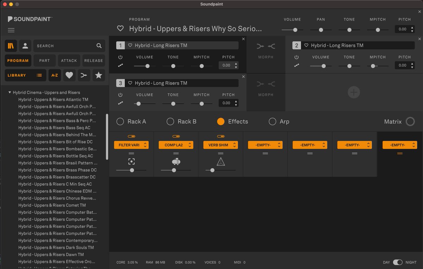Click the master VOLUME slider
Image resolution: width=423 pixels, height=269 pixels.
[293, 30]
